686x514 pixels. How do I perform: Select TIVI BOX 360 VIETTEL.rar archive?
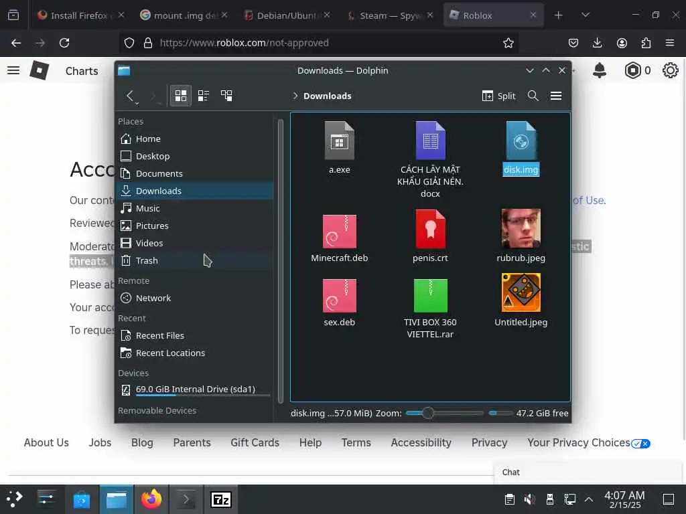[431, 296]
